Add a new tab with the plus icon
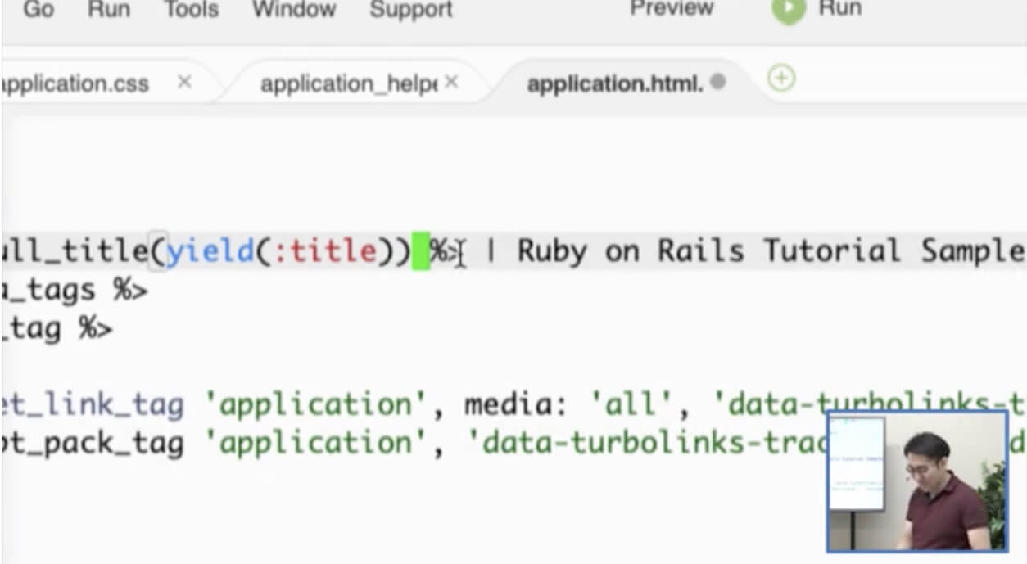This screenshot has width=1027, height=564. (781, 79)
